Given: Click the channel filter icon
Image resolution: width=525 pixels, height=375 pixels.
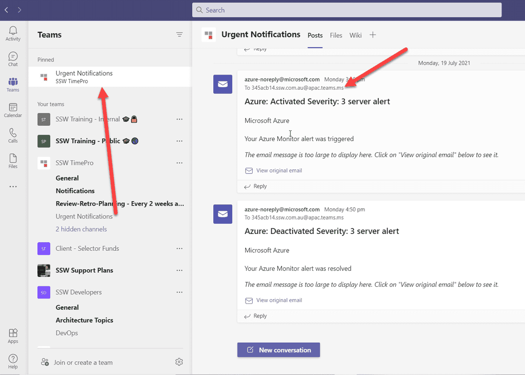Looking at the screenshot, I should click(x=179, y=34).
